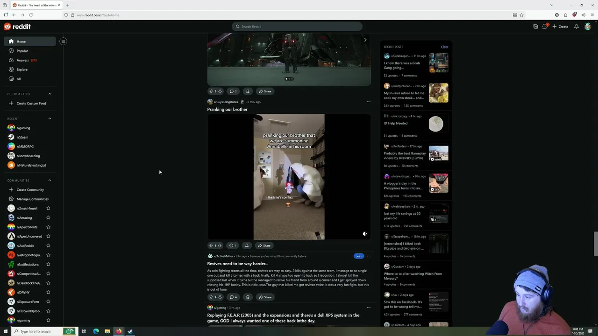Collapse the Recent section
598x336 pixels.
(x=50, y=119)
